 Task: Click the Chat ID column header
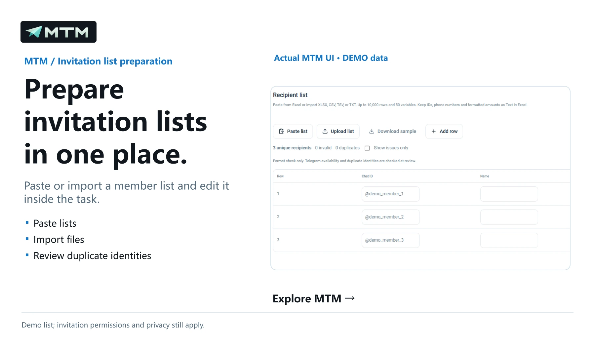point(367,176)
